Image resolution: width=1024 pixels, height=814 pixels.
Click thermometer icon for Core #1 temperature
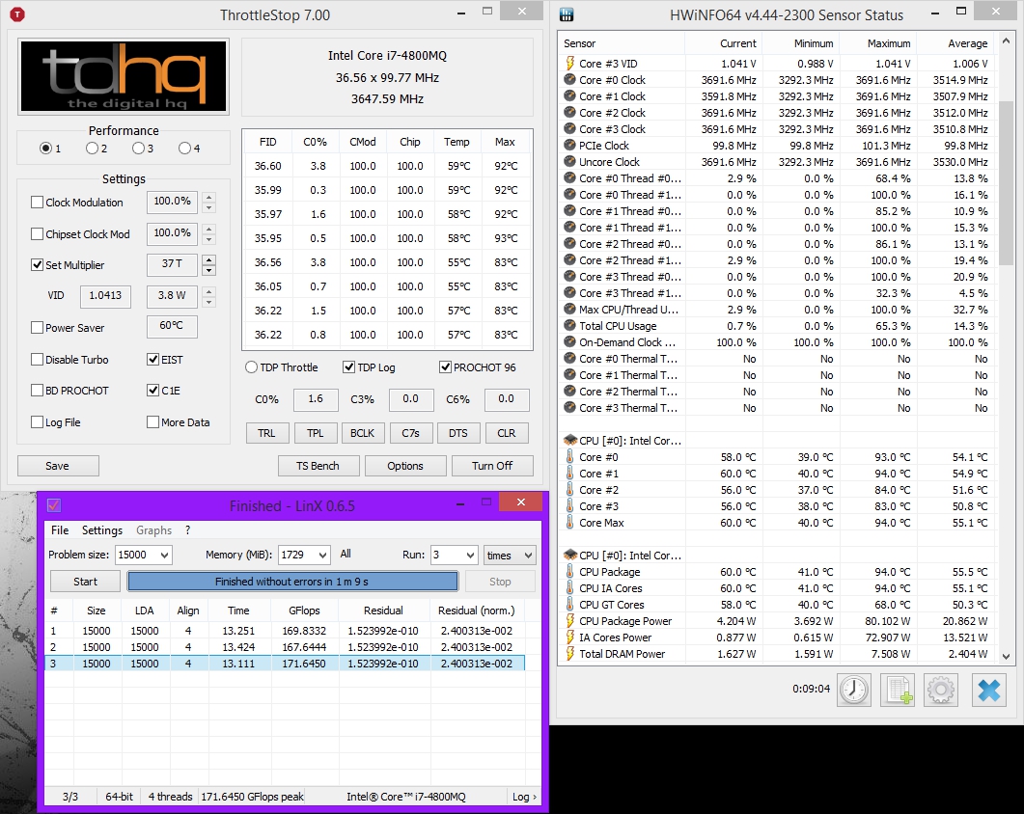[569, 474]
